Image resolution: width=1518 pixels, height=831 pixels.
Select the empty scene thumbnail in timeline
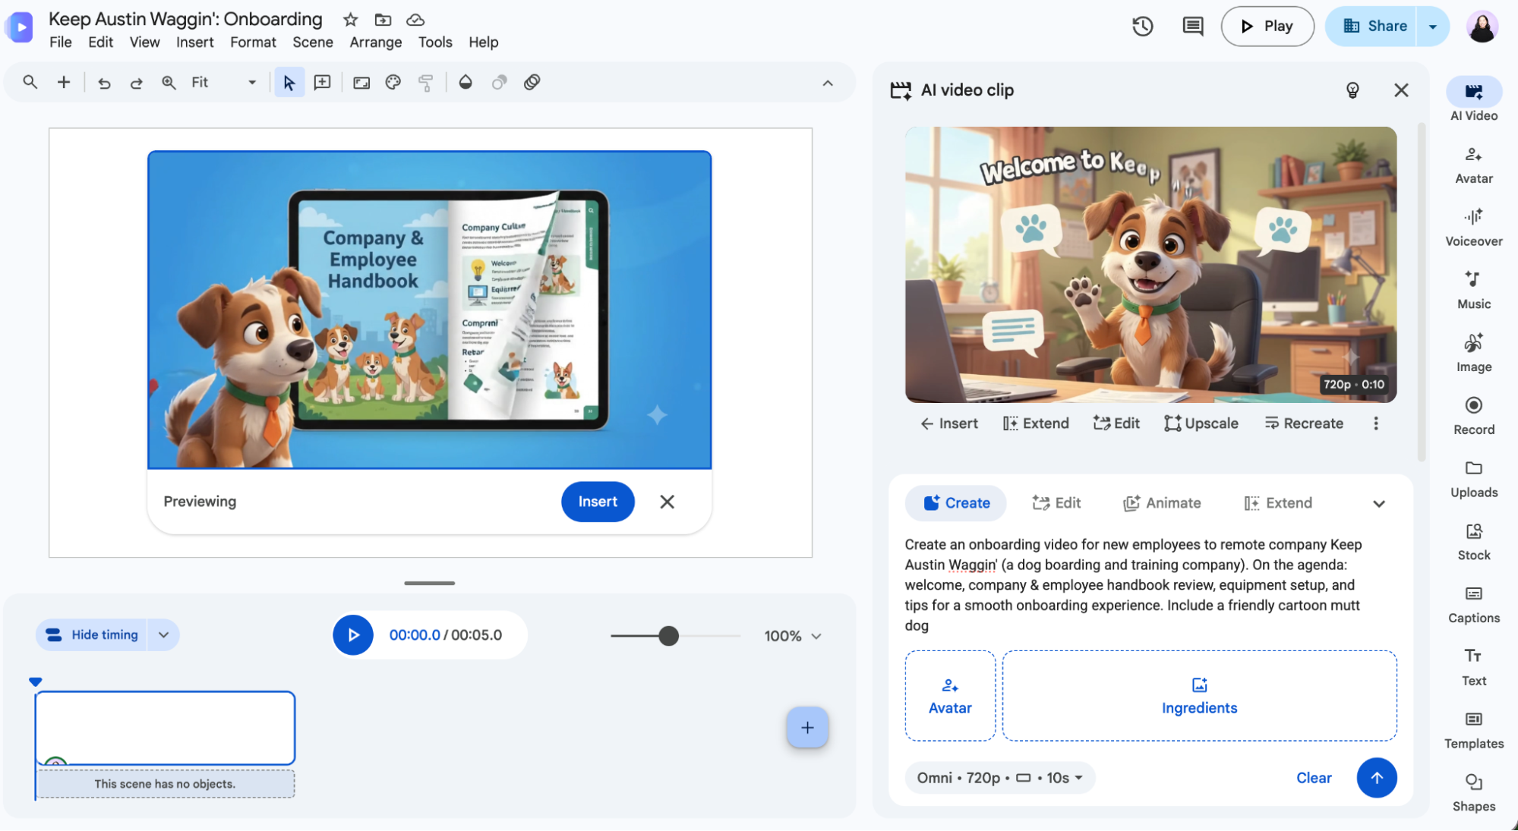(165, 728)
